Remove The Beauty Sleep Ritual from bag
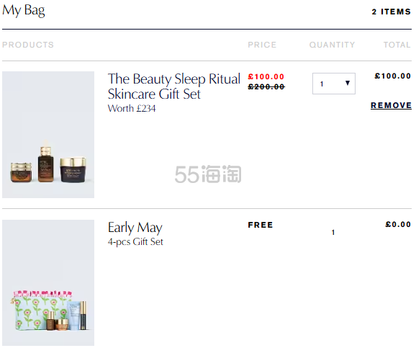416x348 pixels. coord(391,105)
